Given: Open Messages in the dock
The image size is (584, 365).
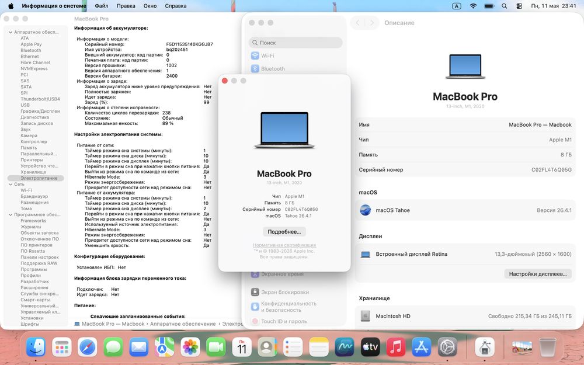Looking at the screenshot, I should point(113,347).
